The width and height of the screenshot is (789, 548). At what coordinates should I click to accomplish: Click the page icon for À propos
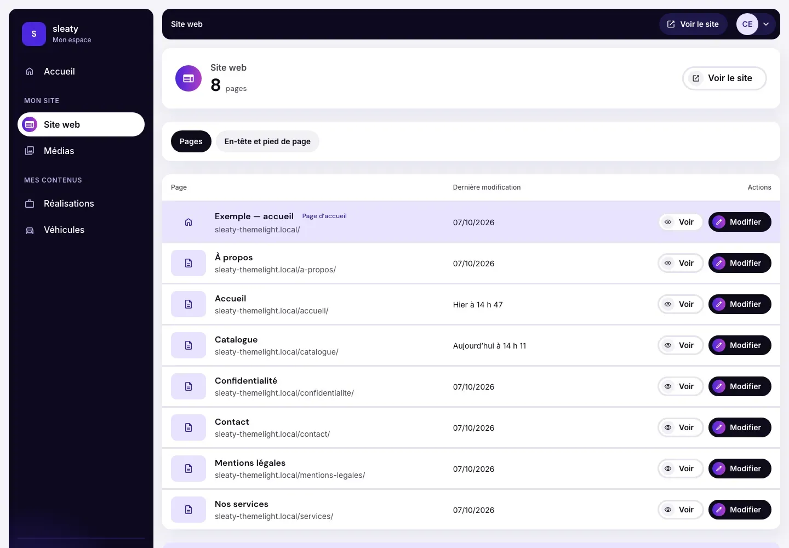click(x=188, y=263)
